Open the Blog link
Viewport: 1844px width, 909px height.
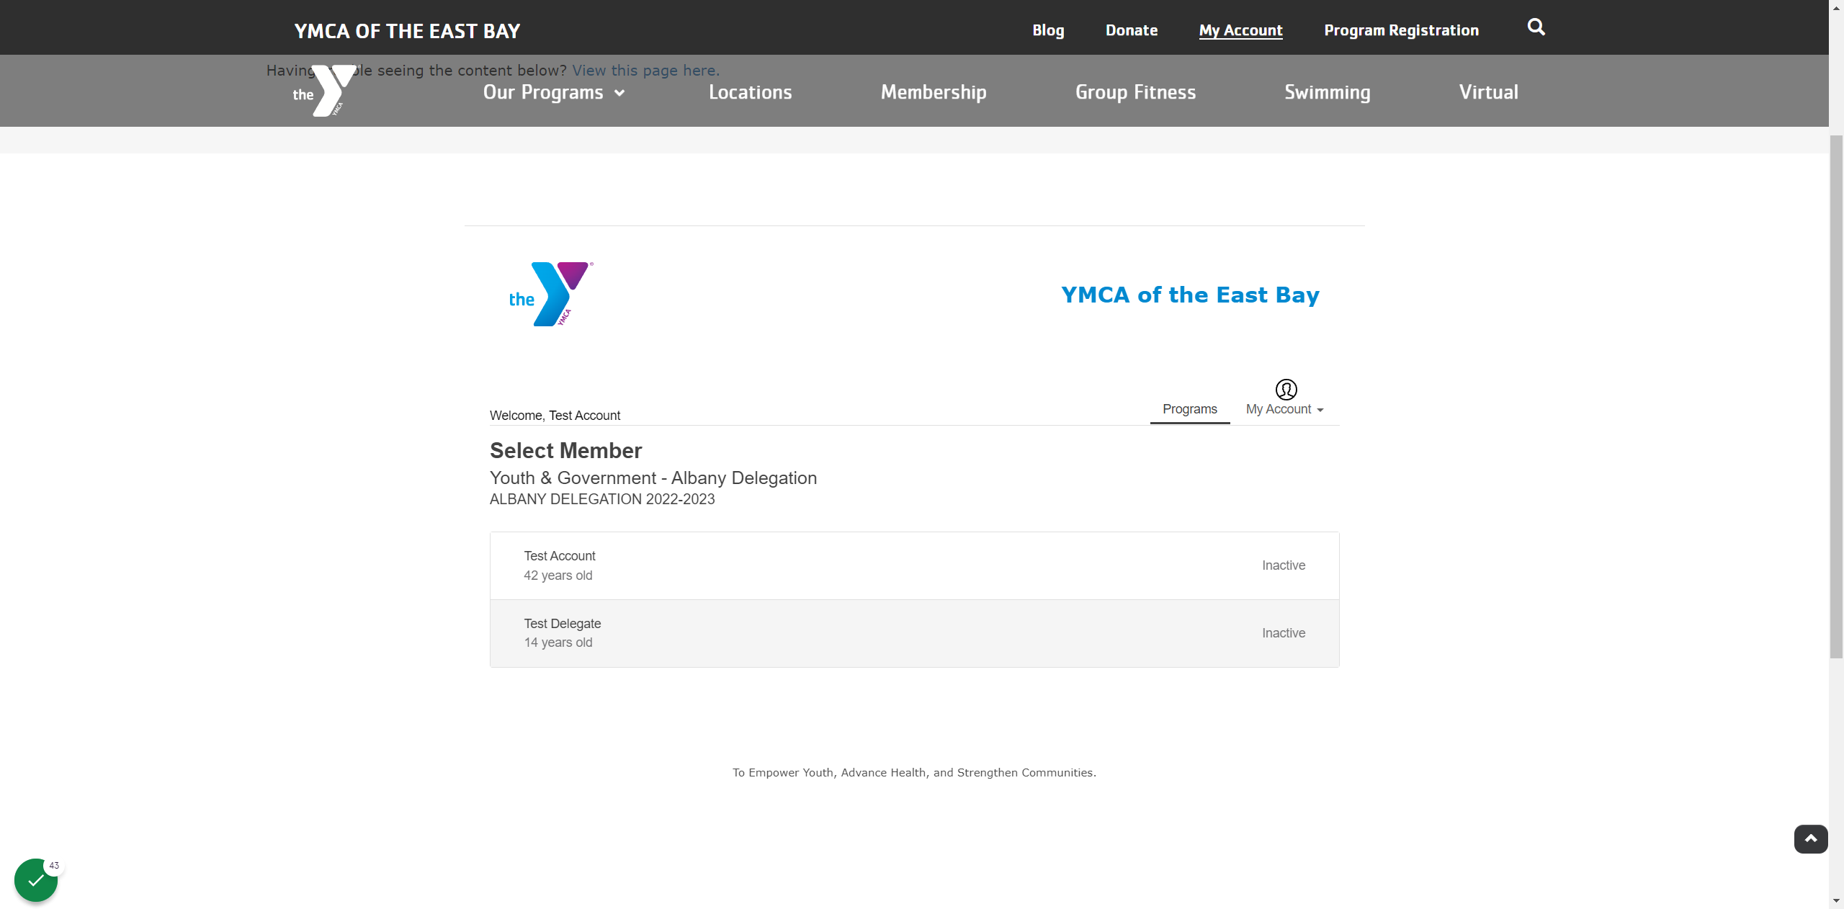1048,30
